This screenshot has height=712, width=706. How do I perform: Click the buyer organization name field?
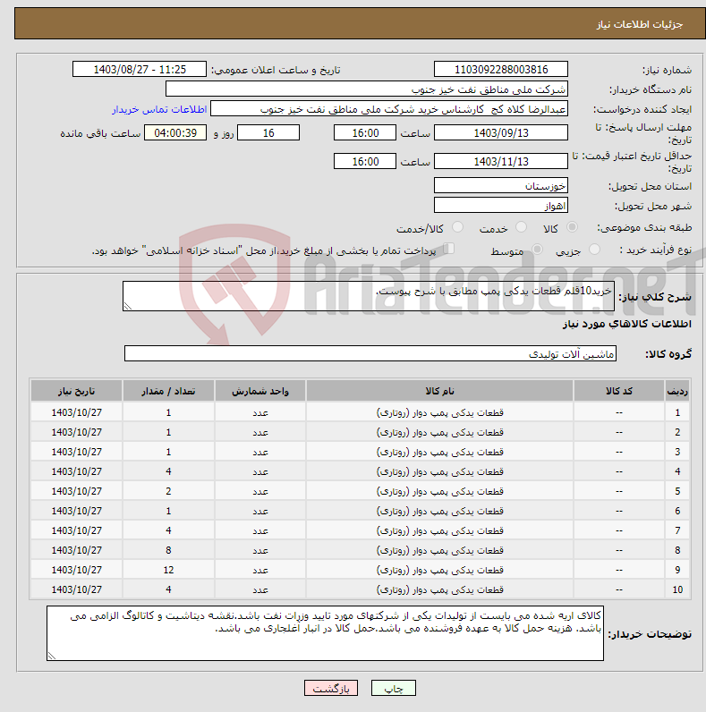[367, 89]
